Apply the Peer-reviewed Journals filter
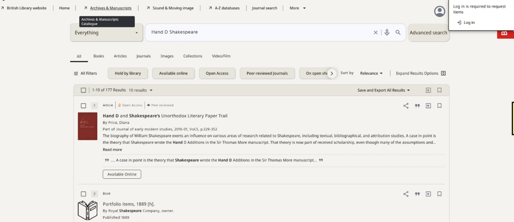The width and height of the screenshot is (514, 222). coord(267,73)
